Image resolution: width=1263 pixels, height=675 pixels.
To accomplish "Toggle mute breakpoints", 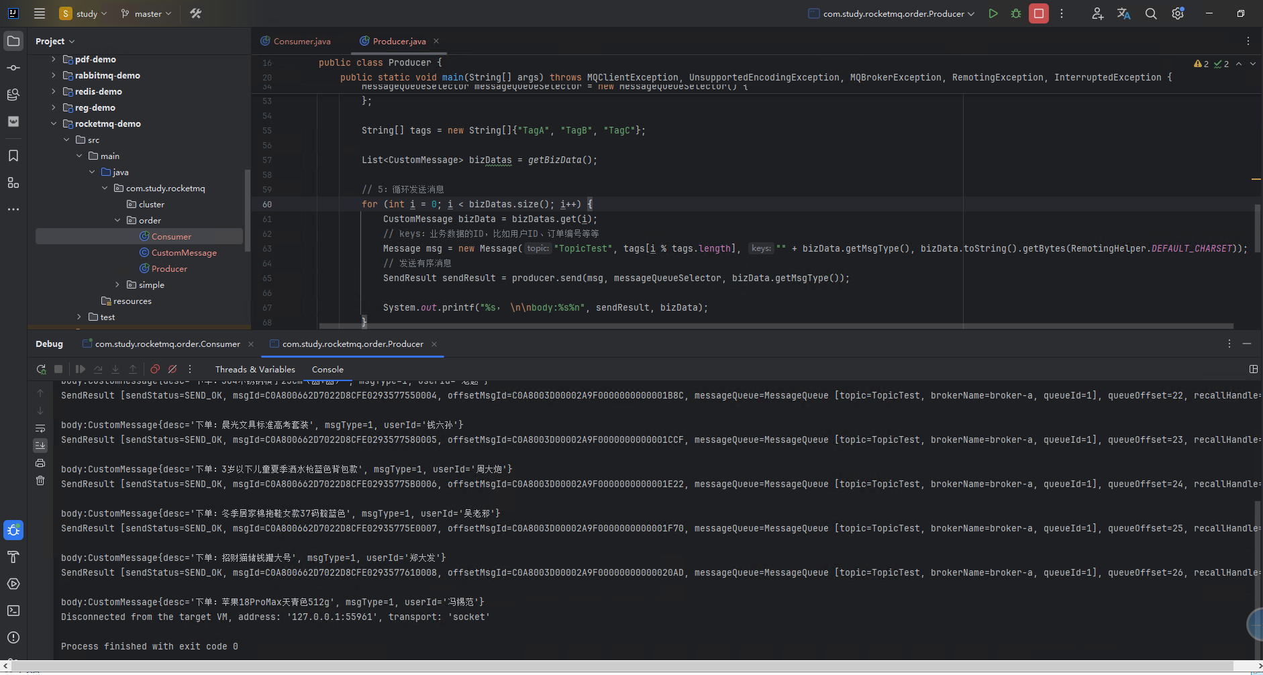I will [x=172, y=369].
